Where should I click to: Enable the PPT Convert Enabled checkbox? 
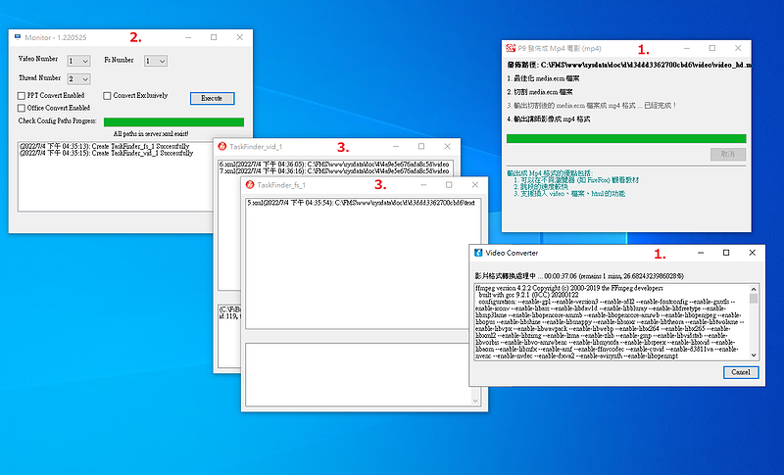22,95
